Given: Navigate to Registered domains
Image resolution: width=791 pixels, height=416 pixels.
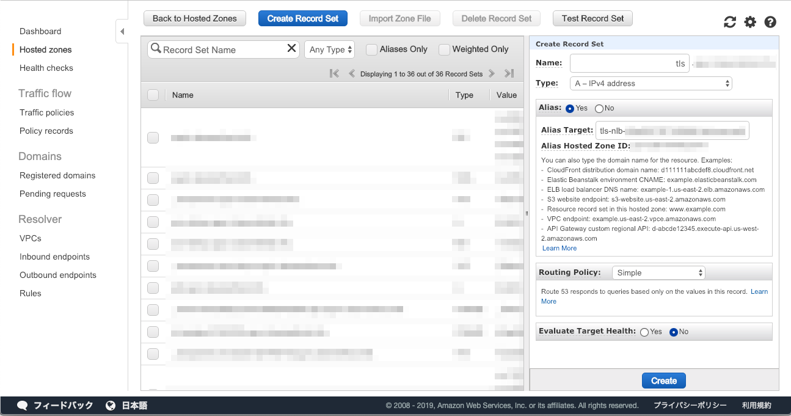Looking at the screenshot, I should click(x=57, y=175).
